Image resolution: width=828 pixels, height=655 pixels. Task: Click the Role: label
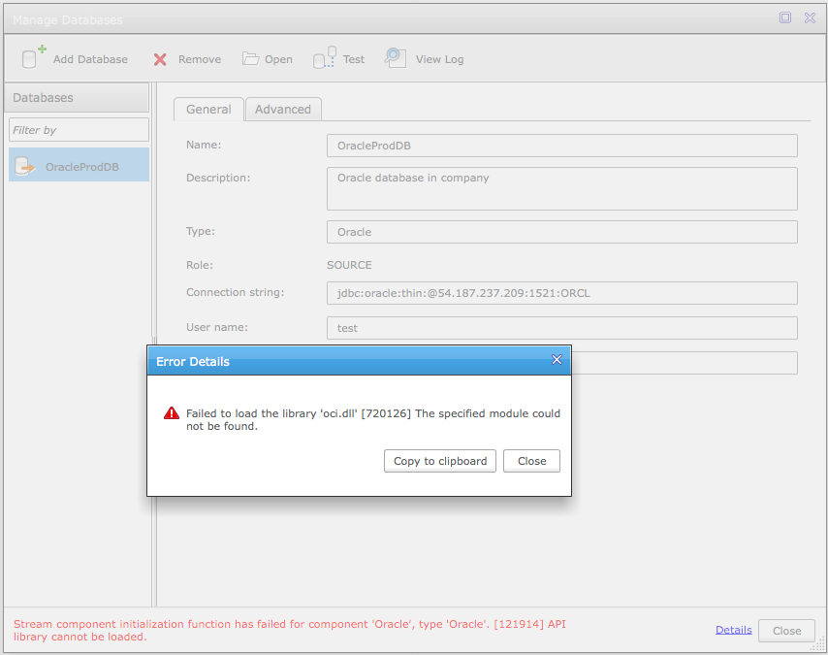[x=200, y=265]
